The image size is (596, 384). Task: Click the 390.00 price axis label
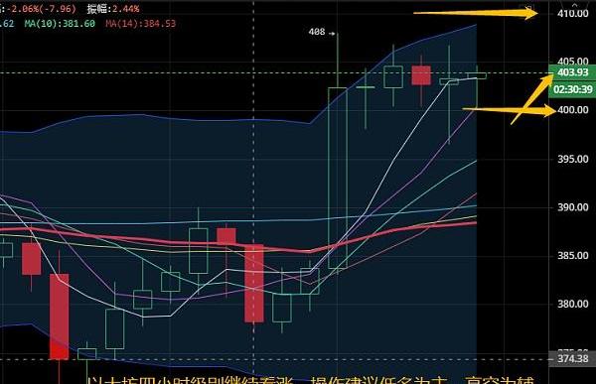pyautogui.click(x=573, y=207)
